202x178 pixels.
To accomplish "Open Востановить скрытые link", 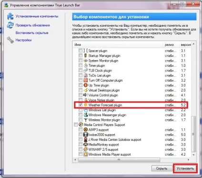I will pos(32,33).
